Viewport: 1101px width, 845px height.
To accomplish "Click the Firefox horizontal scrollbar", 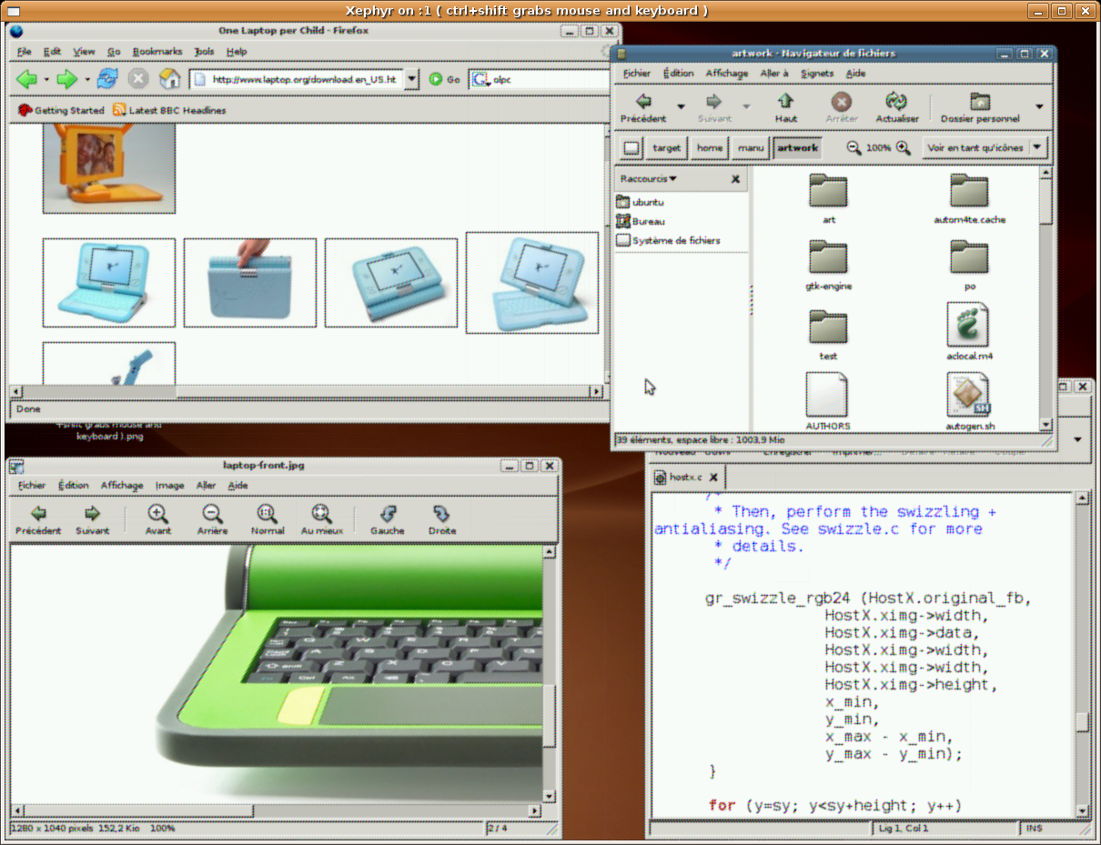I will 300,392.
